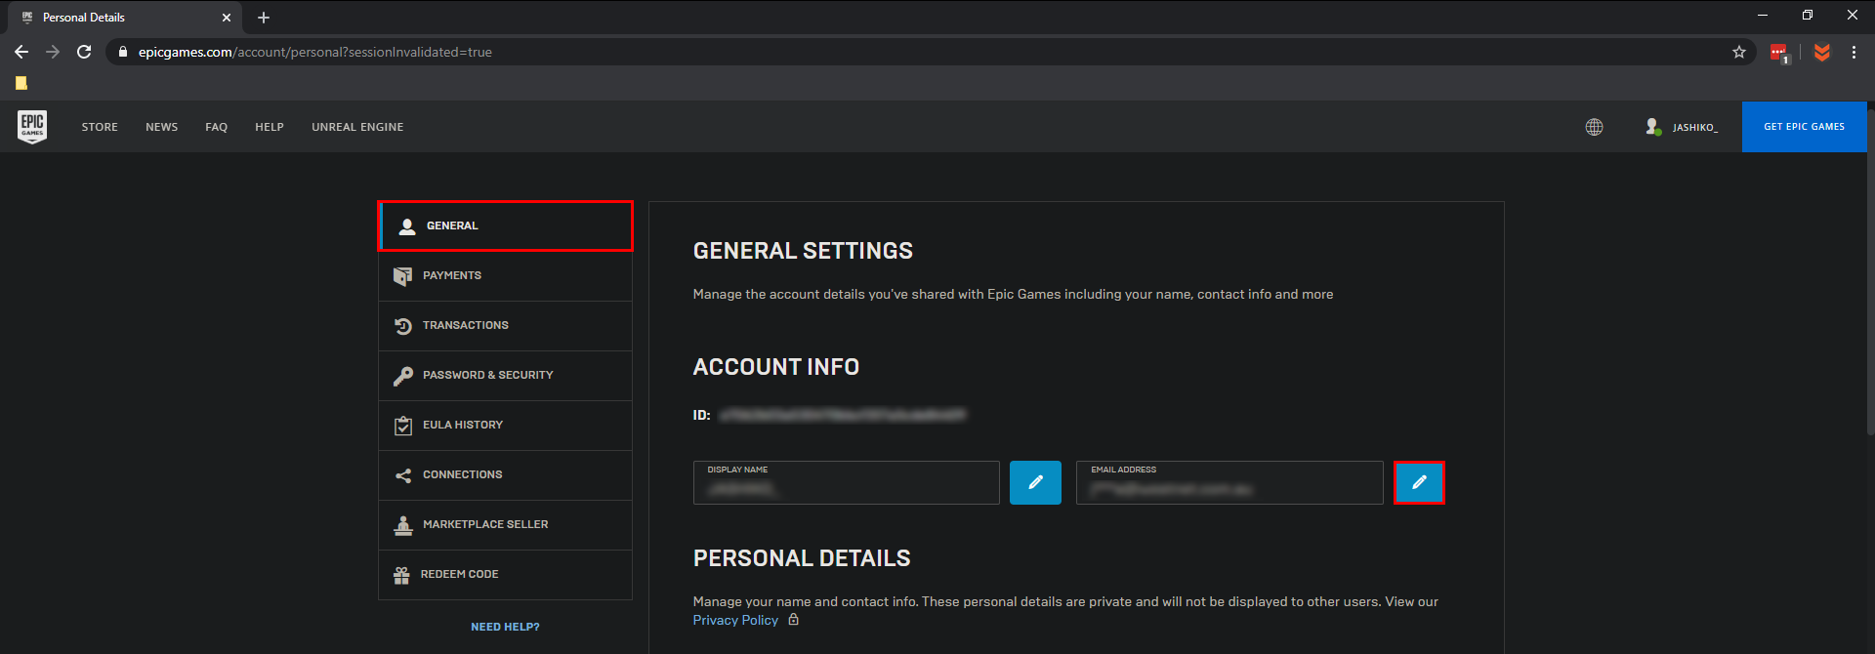This screenshot has width=1875, height=654.
Task: Edit display name with pencil button
Action: (x=1035, y=482)
